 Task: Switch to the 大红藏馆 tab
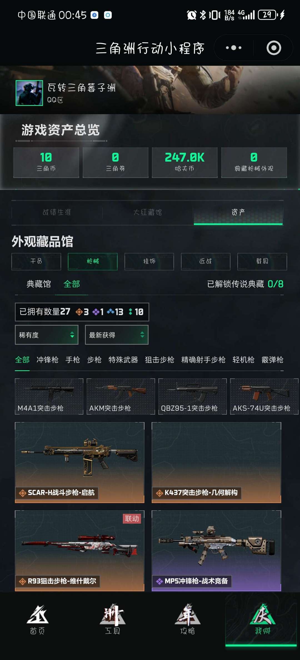click(x=147, y=213)
